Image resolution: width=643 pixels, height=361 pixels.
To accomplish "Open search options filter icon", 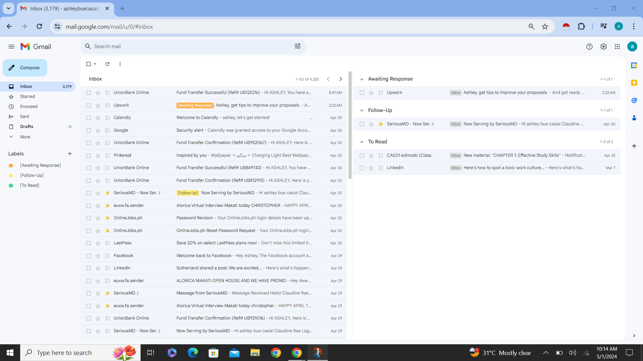I will click(x=297, y=46).
